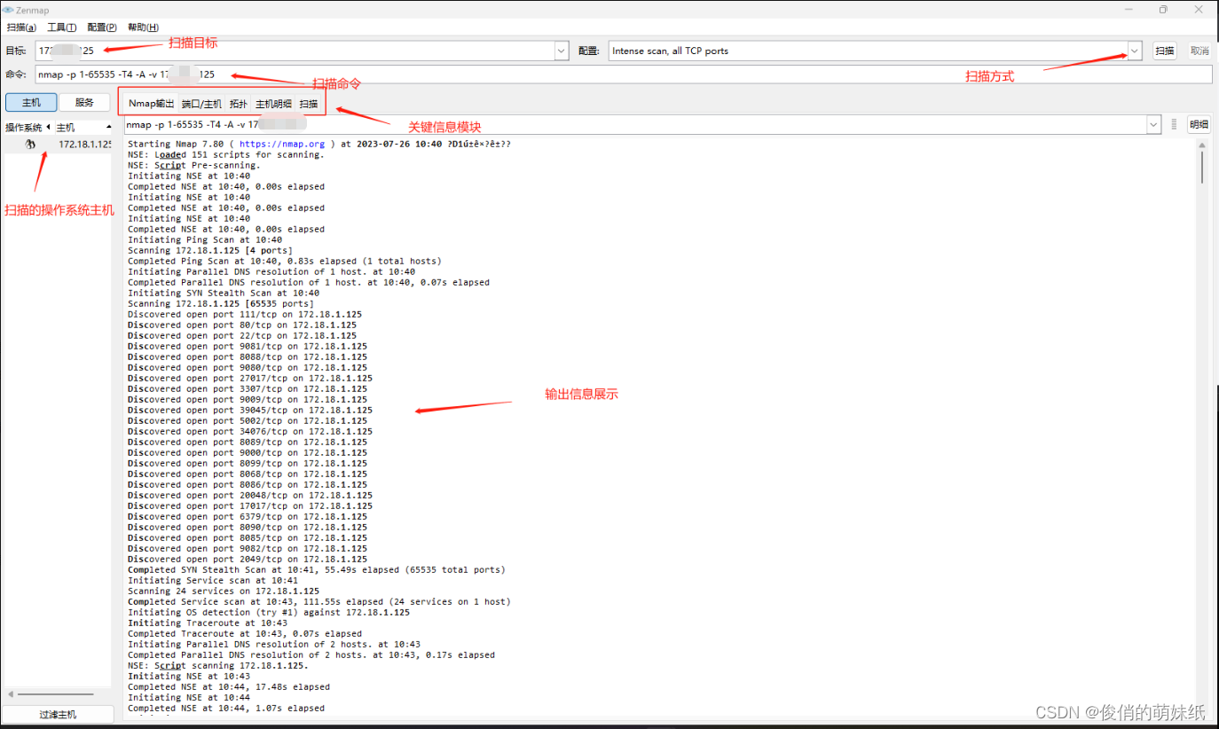Open the 目标 (Target) dropdown arrow
The image size is (1219, 729).
[x=561, y=51]
